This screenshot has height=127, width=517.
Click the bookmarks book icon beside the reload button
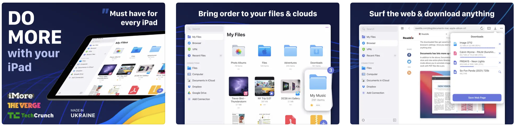[489, 28]
